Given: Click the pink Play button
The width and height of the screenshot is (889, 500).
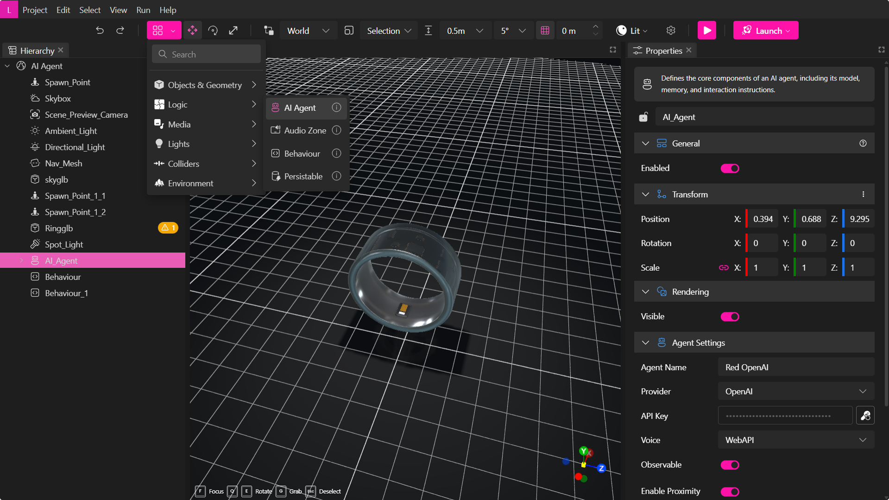Looking at the screenshot, I should coord(706,30).
